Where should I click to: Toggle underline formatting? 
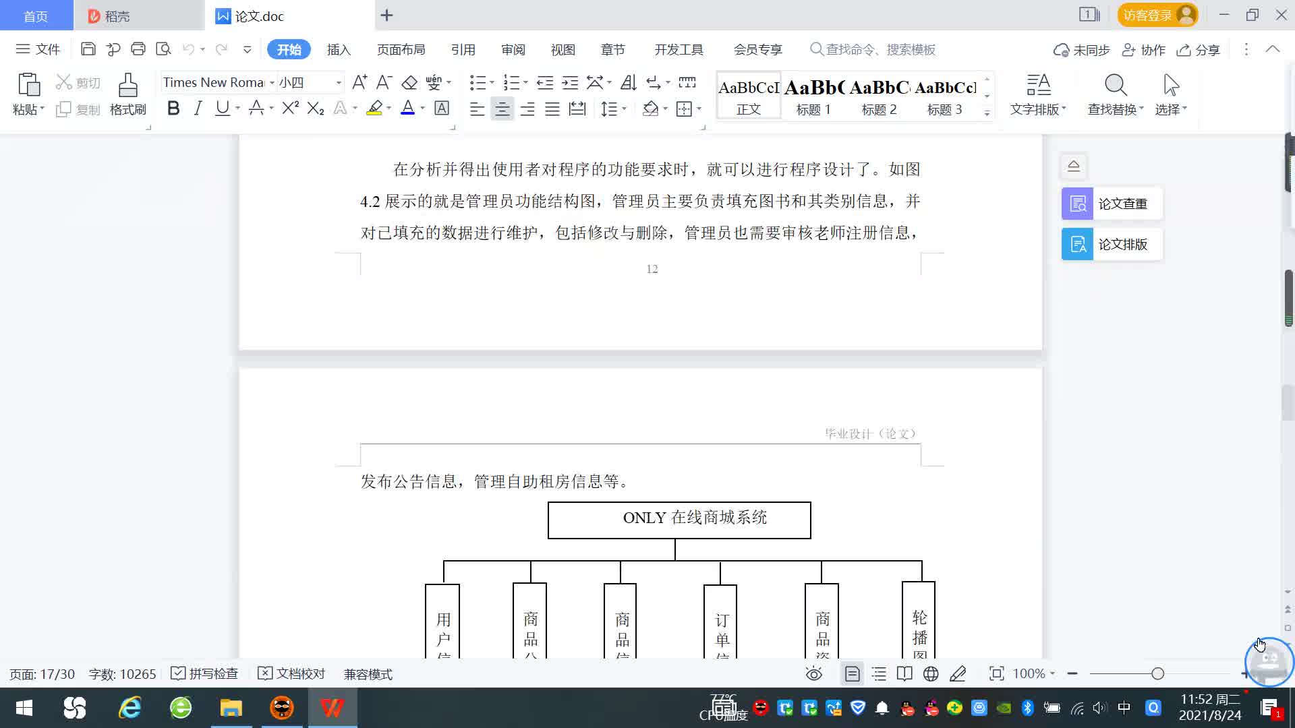pos(222,108)
